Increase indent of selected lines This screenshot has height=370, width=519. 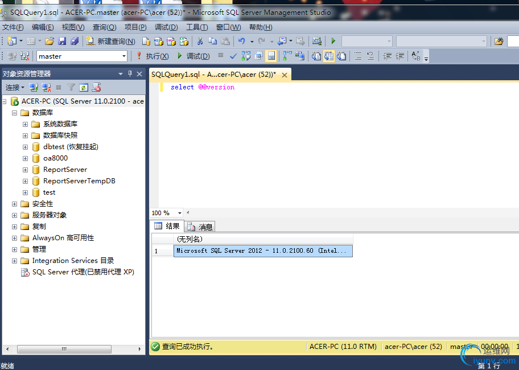coord(399,56)
